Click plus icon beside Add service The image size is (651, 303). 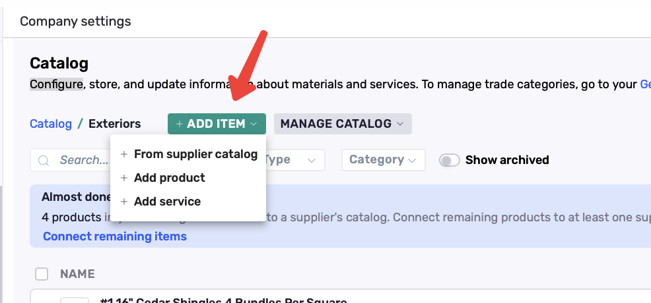(x=123, y=202)
